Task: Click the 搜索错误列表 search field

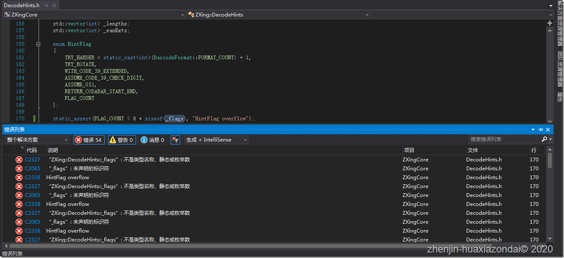Action: pyautogui.click(x=505, y=139)
